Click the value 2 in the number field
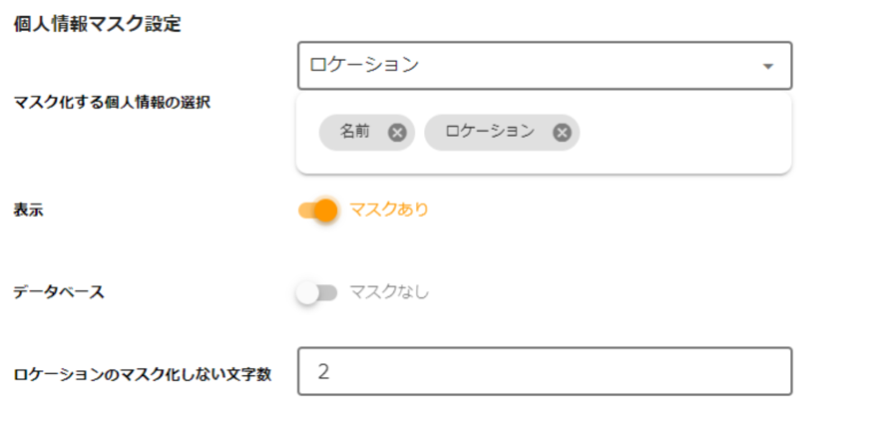 (x=323, y=371)
